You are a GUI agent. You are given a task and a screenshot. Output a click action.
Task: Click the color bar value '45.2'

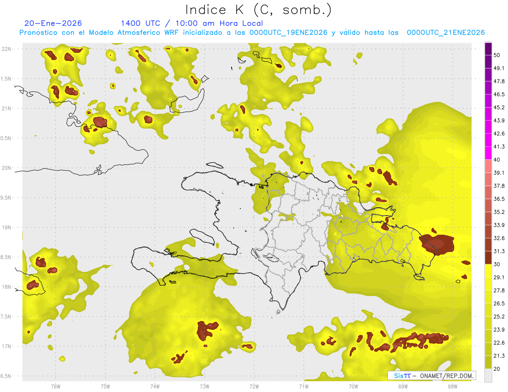(499, 107)
